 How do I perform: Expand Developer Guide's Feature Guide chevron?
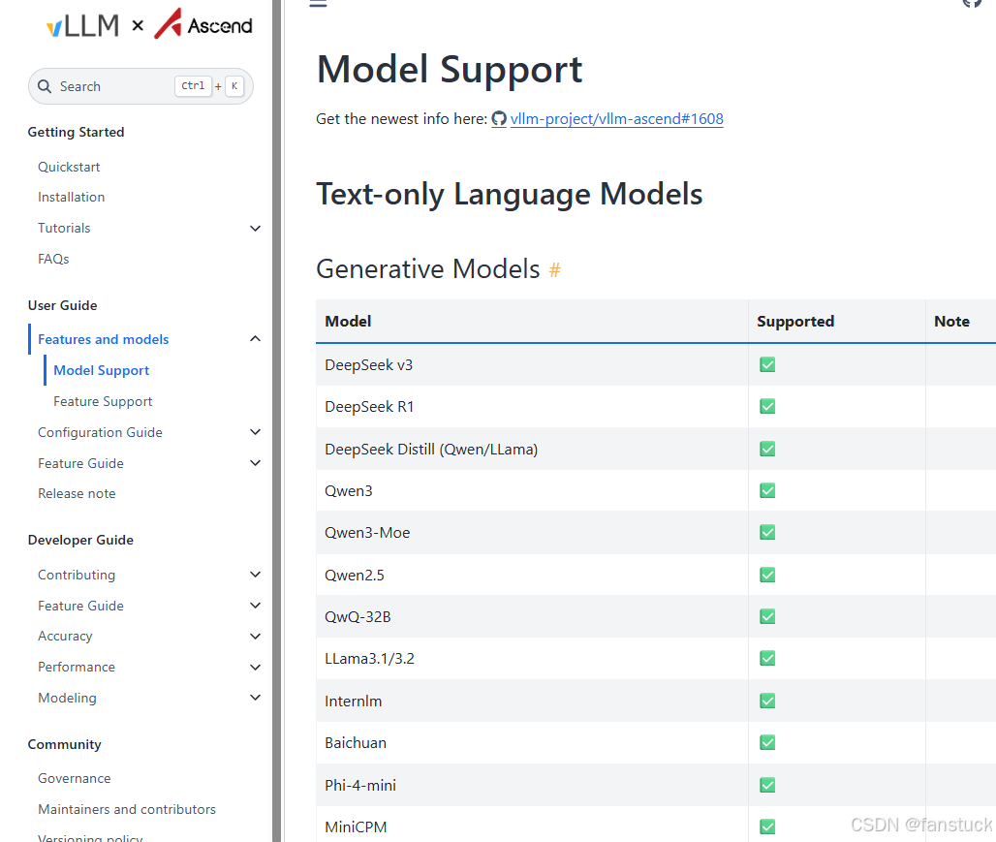256,606
